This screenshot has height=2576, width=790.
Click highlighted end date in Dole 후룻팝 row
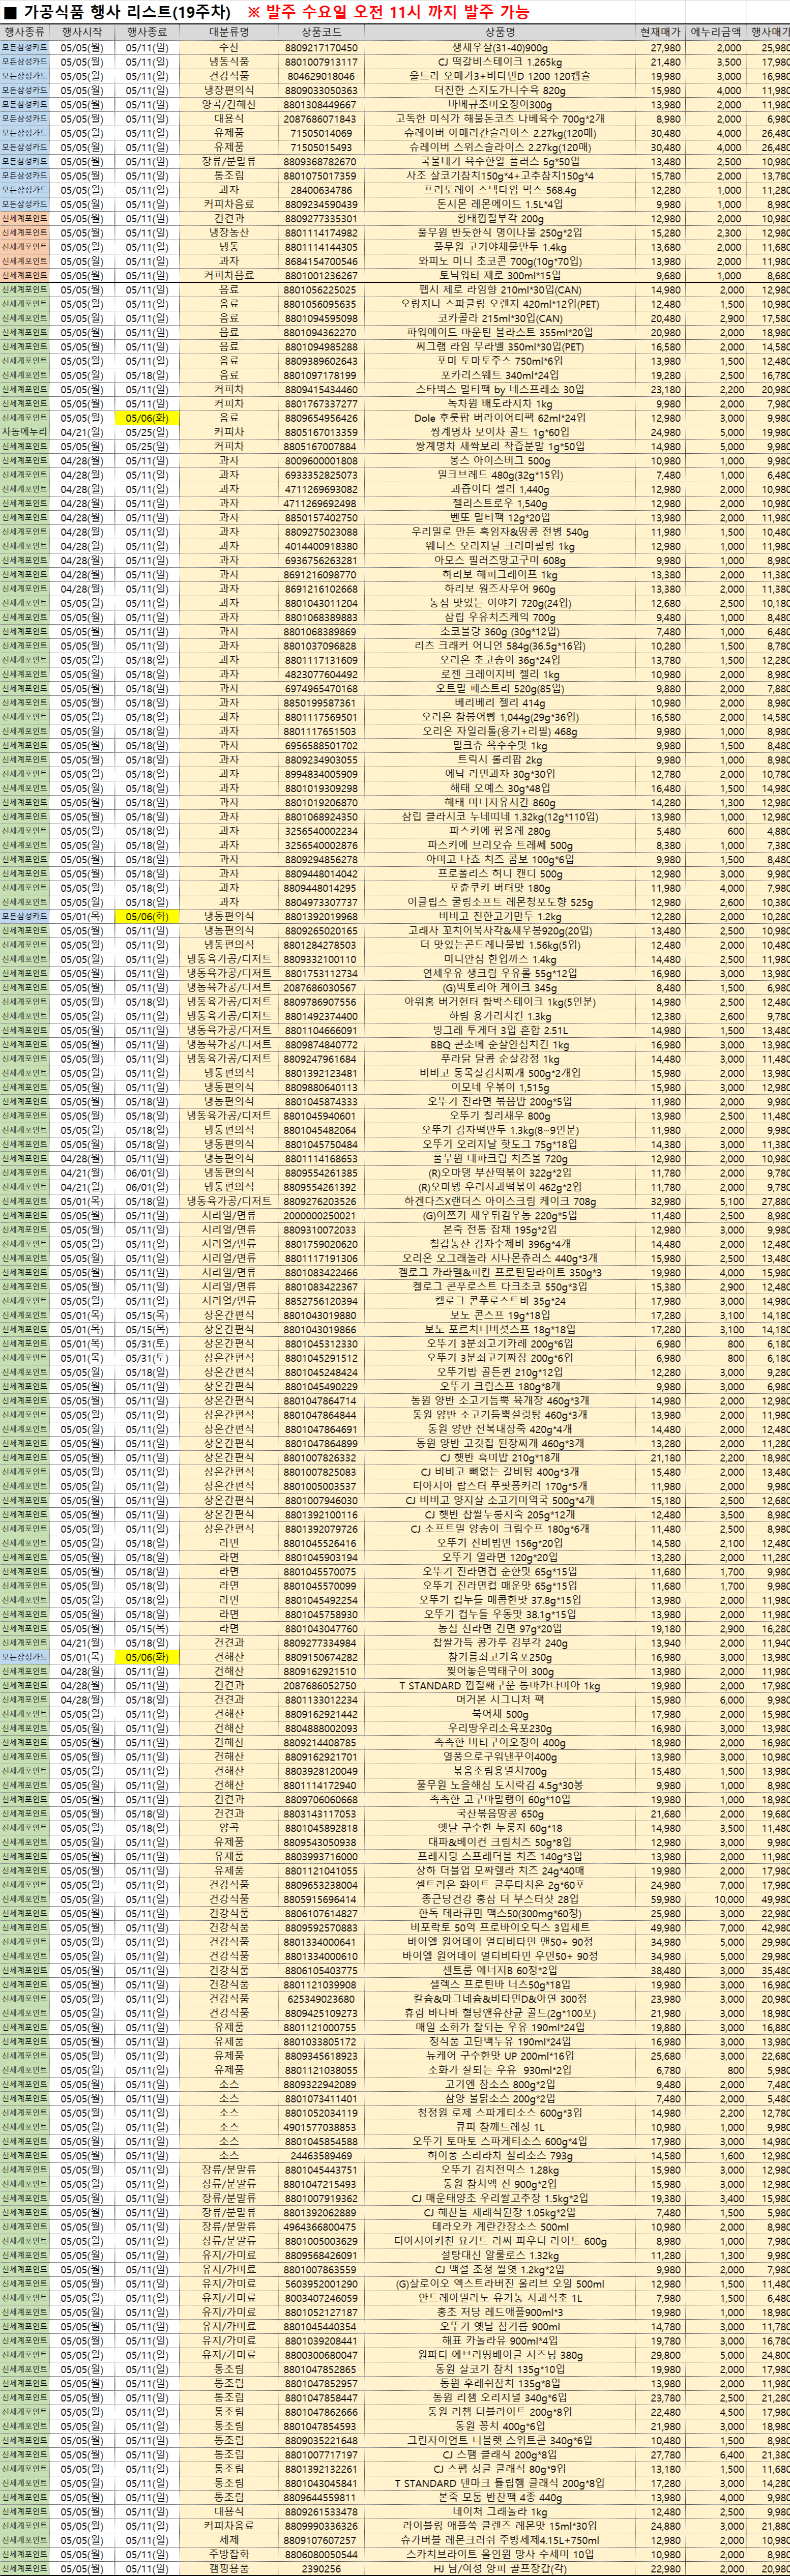tap(147, 418)
